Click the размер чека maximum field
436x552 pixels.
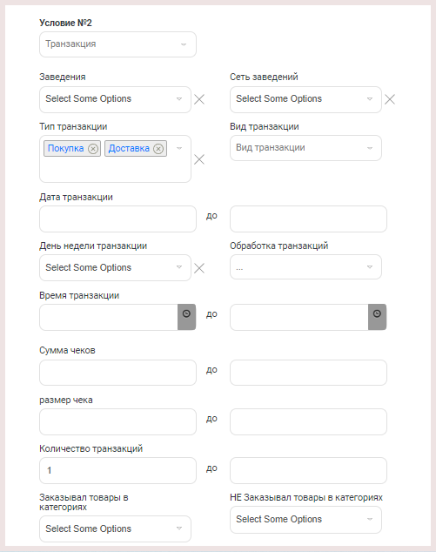(x=308, y=421)
